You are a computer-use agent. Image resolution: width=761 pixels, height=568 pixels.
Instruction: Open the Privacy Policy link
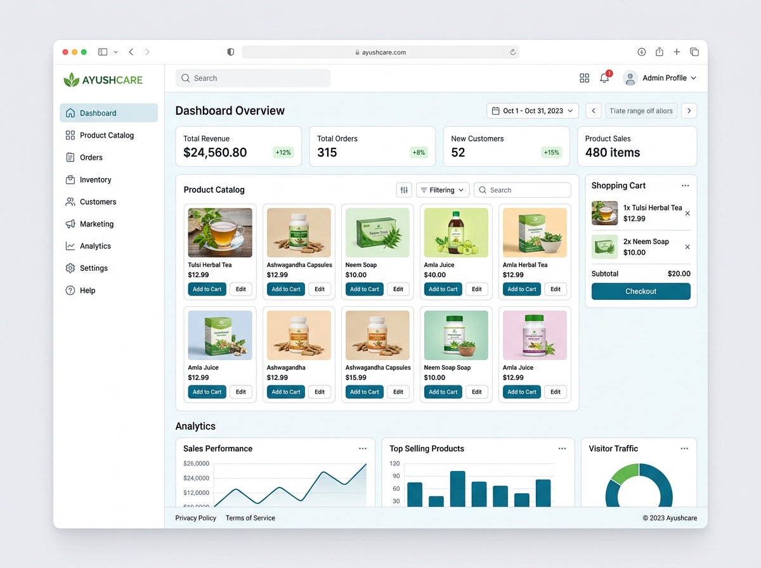196,518
